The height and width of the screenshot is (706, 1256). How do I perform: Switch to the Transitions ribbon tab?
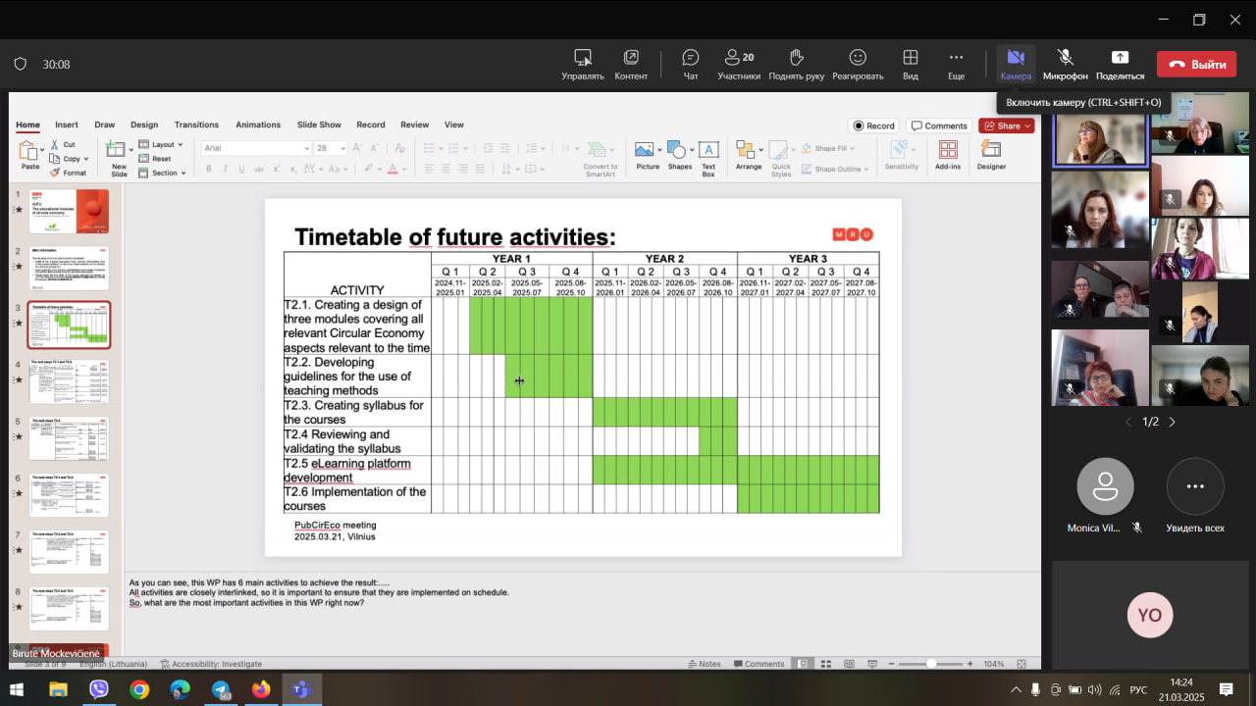pyautogui.click(x=196, y=125)
